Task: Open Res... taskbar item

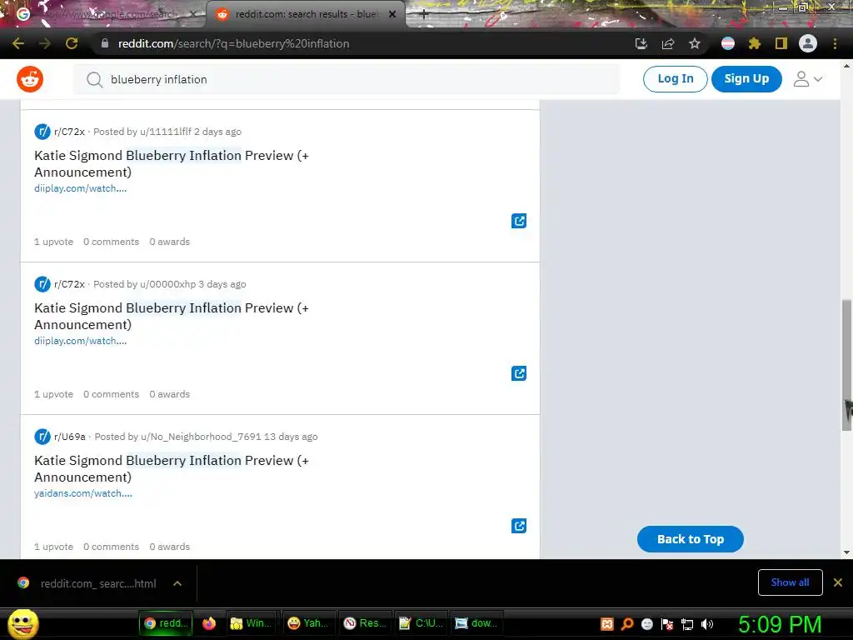Action: pyautogui.click(x=365, y=623)
